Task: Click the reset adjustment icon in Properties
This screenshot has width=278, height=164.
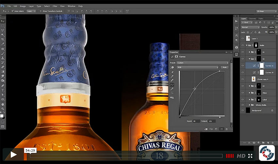Action: pyautogui.click(x=216, y=129)
